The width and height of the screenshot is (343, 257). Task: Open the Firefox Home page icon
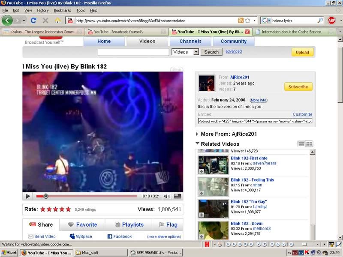[57, 21]
